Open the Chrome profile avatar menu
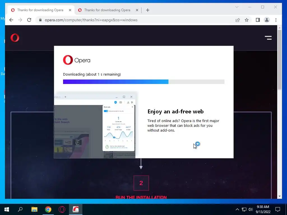This screenshot has height=215, width=287. pos(267,20)
